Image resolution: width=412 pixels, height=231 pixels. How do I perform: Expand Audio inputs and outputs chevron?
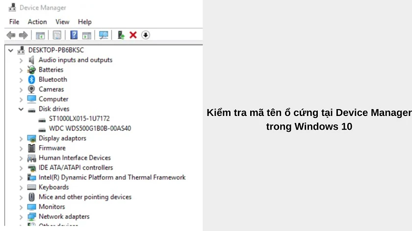(x=21, y=61)
